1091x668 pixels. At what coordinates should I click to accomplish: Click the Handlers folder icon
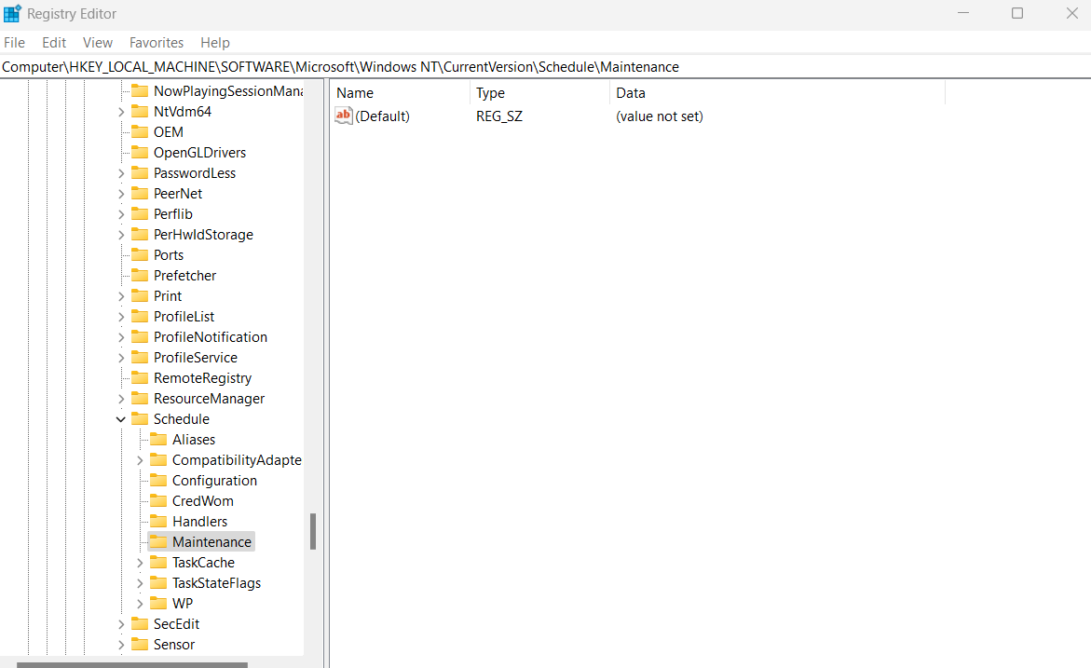(158, 522)
